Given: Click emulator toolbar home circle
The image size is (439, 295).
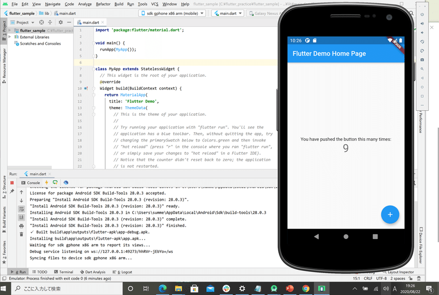Looking at the screenshot, I should pos(422,87).
